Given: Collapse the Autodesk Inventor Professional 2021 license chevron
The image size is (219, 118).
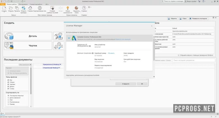Looking at the screenshot, I should pos(69,38).
